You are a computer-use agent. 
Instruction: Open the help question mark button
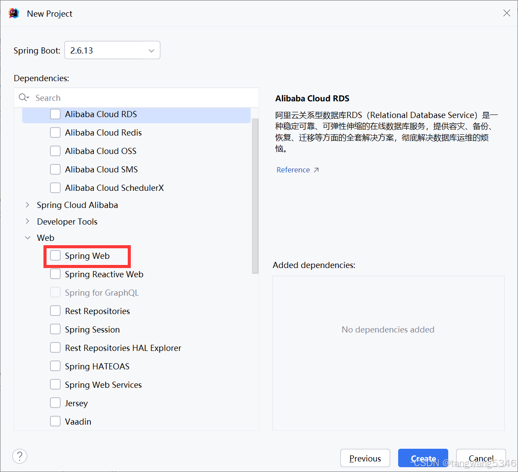pyautogui.click(x=20, y=456)
